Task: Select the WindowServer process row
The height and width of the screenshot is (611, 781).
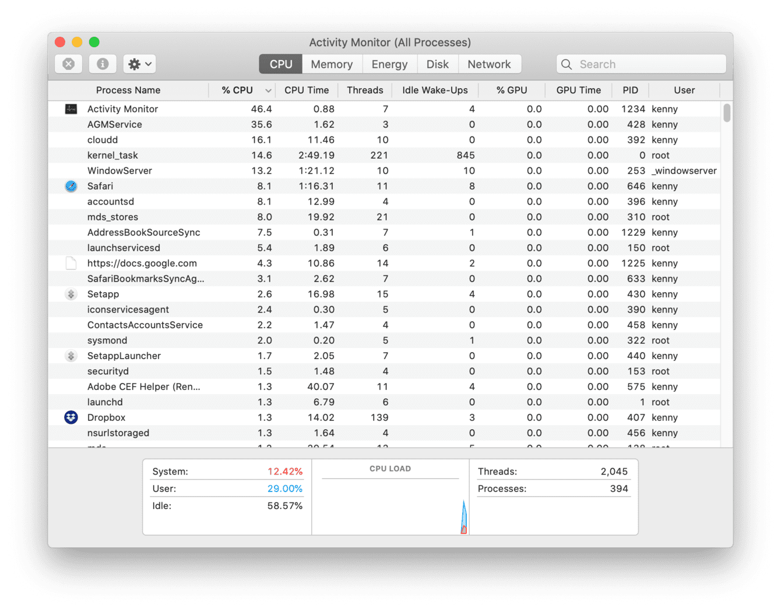Action: 385,171
